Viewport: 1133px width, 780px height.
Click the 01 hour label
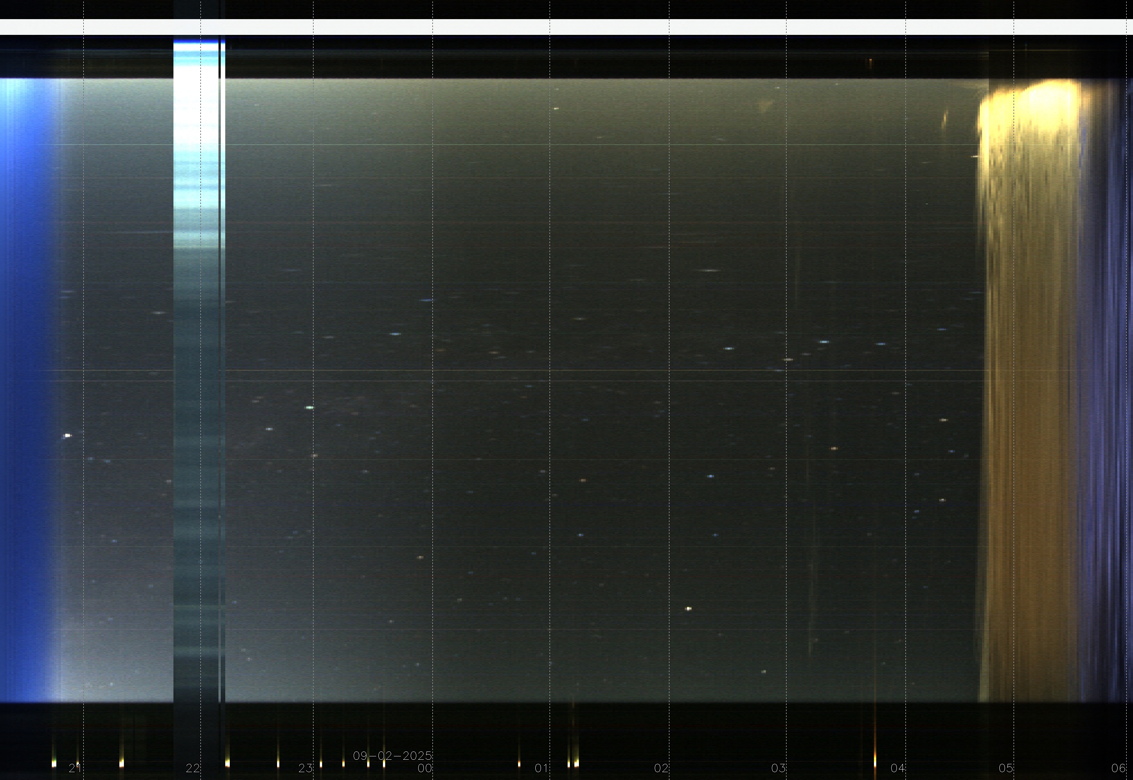coord(542,768)
